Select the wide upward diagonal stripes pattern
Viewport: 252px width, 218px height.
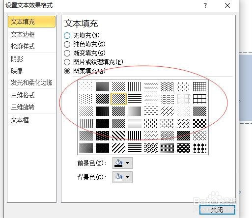pyautogui.click(x=118, y=148)
